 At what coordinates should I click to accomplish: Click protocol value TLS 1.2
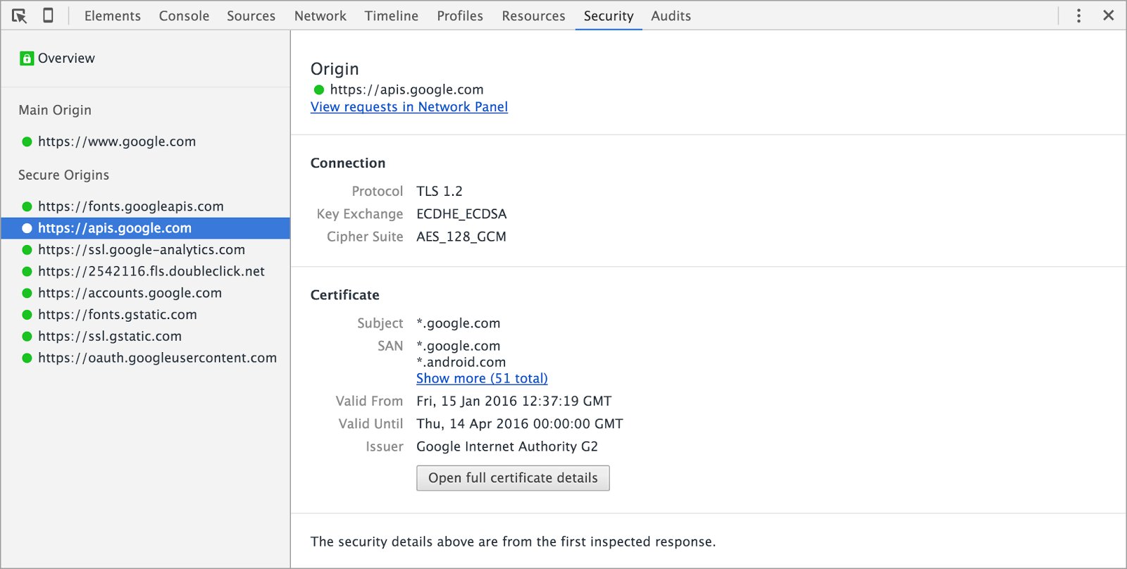click(x=440, y=192)
